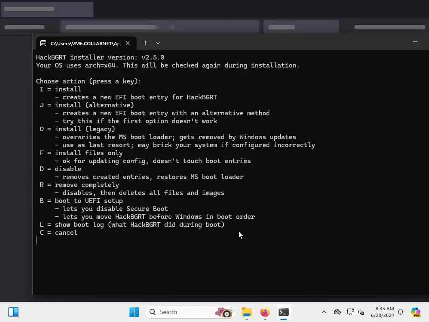429x322 pixels.
Task: Click the terminal tab icon
Action: tap(43, 43)
